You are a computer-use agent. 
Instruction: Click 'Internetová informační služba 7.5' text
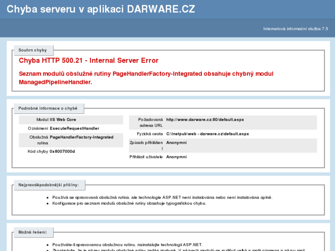[295, 29]
